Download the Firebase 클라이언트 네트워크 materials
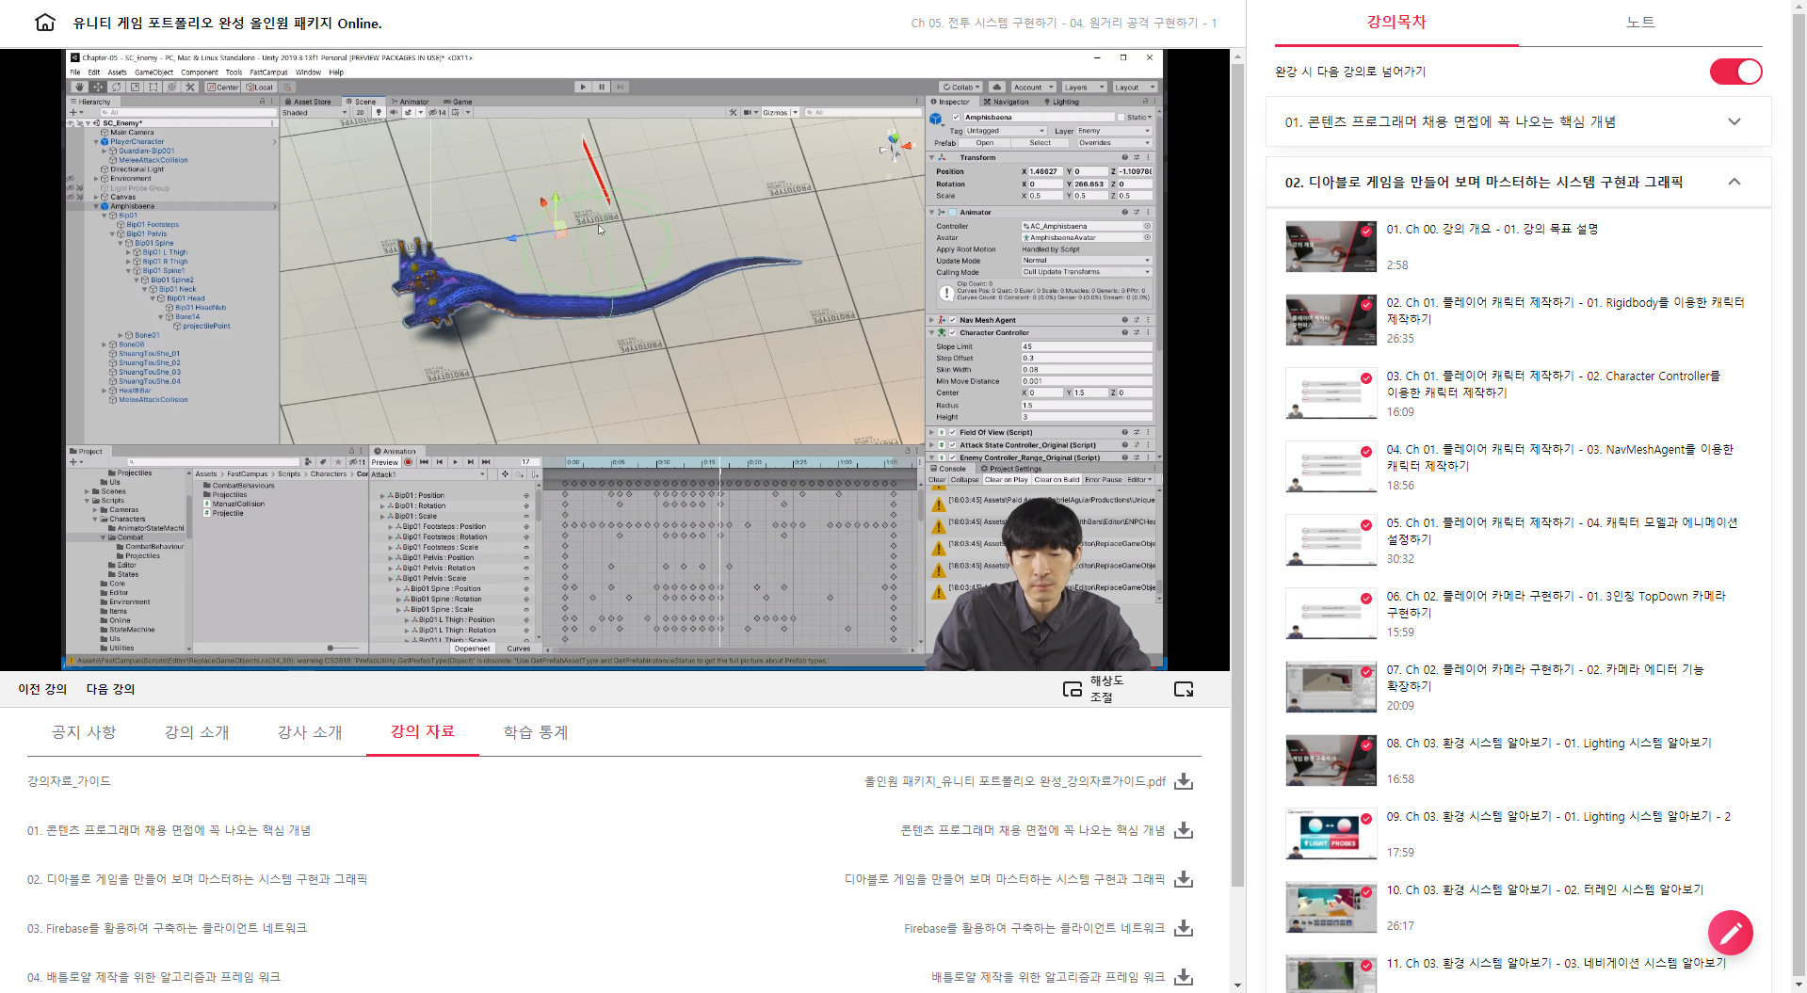This screenshot has width=1807, height=993. coord(1184,928)
